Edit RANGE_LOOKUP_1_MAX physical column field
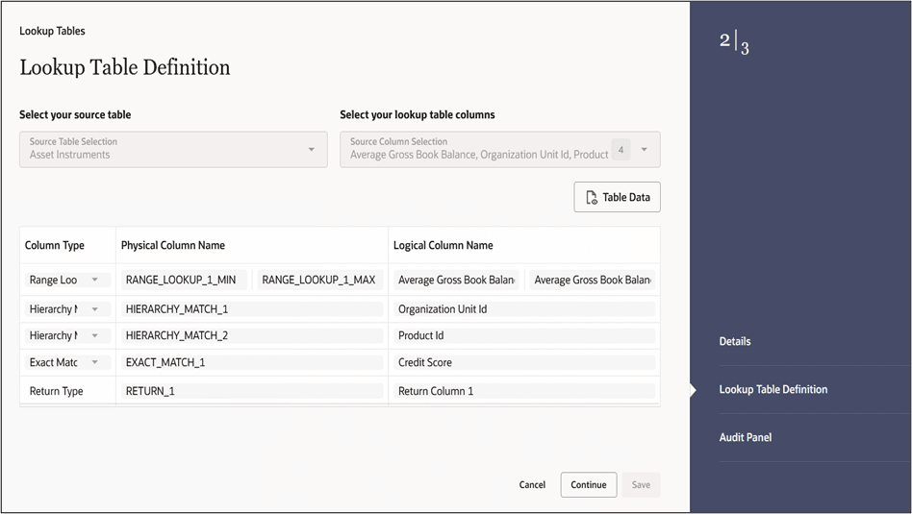The image size is (912, 514). click(x=320, y=280)
